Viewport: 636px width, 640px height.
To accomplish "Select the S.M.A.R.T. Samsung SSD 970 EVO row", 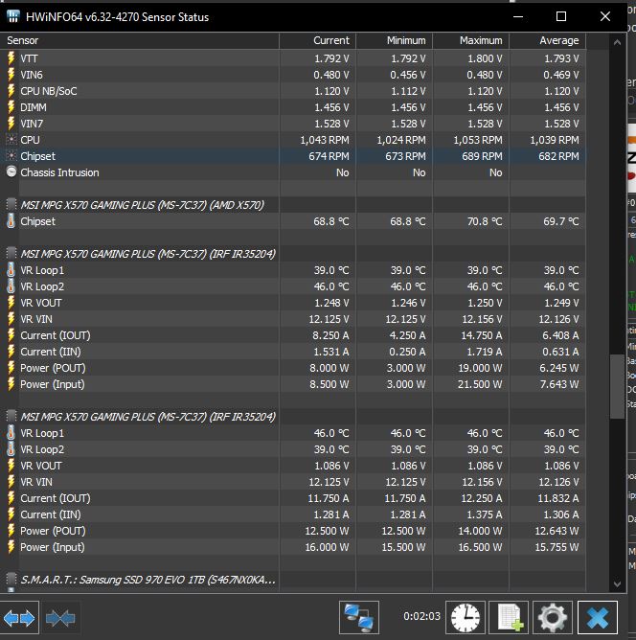I will point(293,580).
